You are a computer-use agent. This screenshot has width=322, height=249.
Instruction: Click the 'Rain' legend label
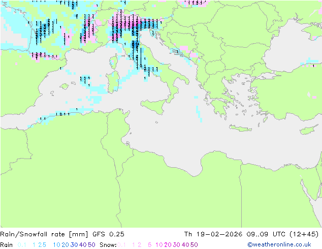pyautogui.click(x=7, y=245)
